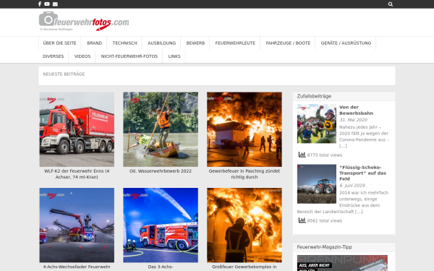This screenshot has height=271, width=434.
Task: Click the 8561 total views text
Action: [325, 220]
